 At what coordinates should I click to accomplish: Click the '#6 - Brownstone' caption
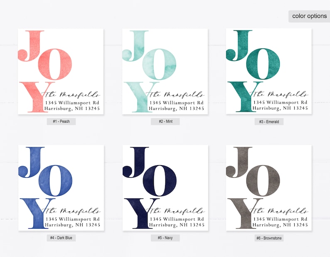269,238
